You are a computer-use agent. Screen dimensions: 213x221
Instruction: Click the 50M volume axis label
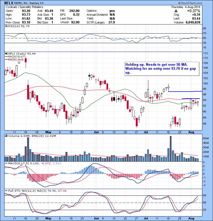pos(206,138)
